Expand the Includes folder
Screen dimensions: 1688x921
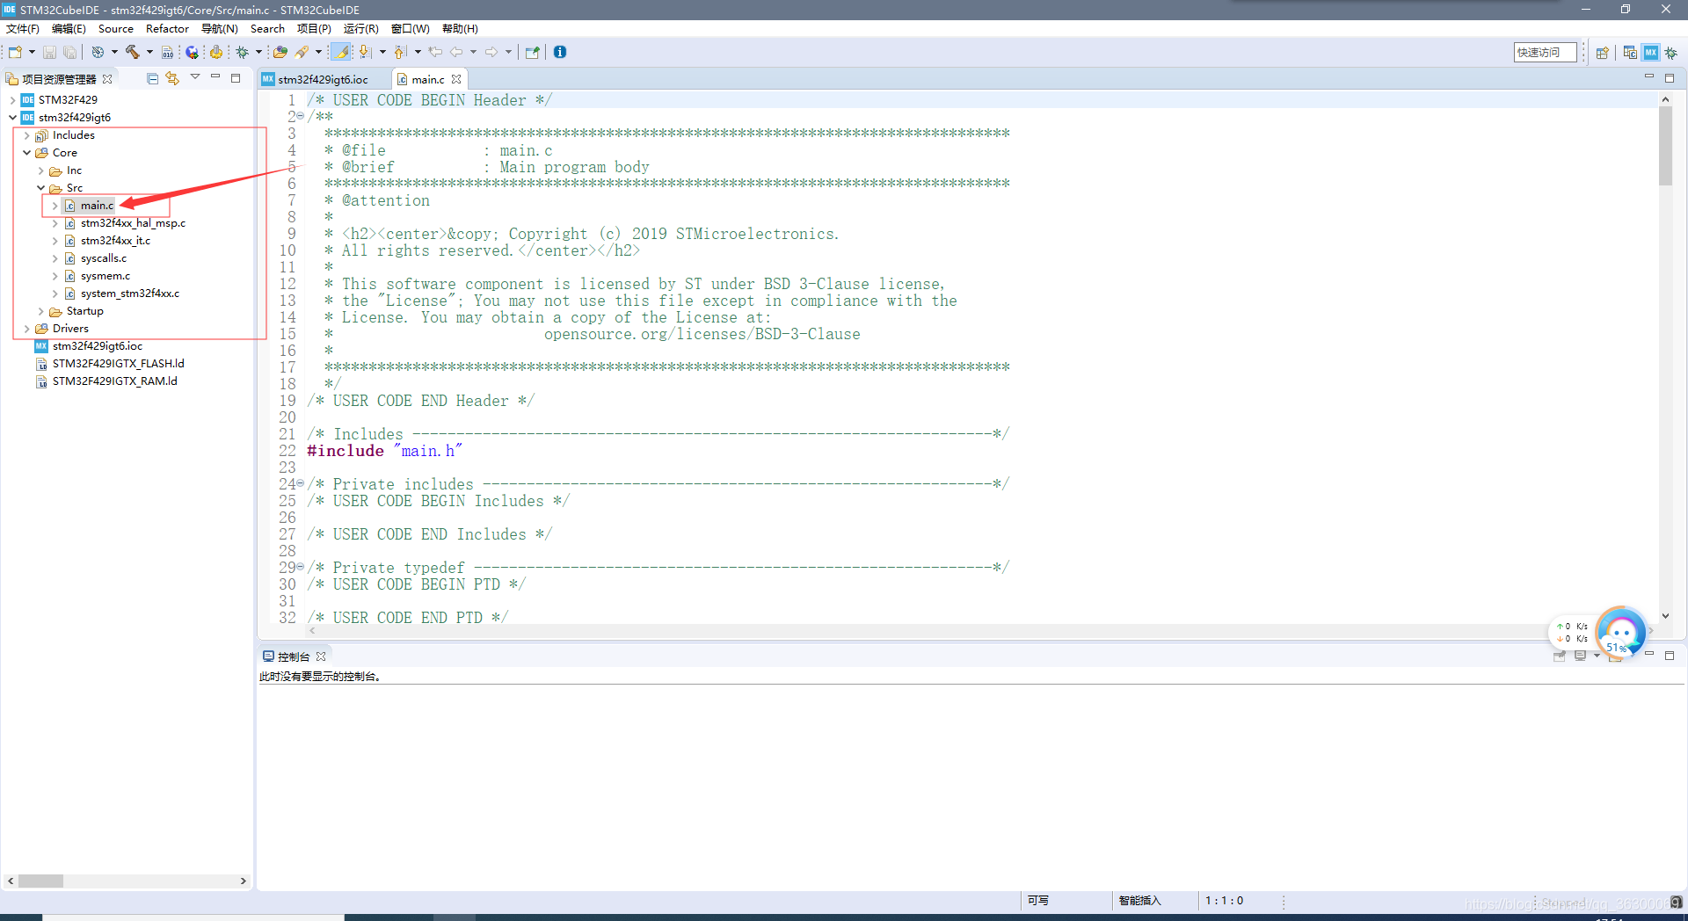point(26,135)
